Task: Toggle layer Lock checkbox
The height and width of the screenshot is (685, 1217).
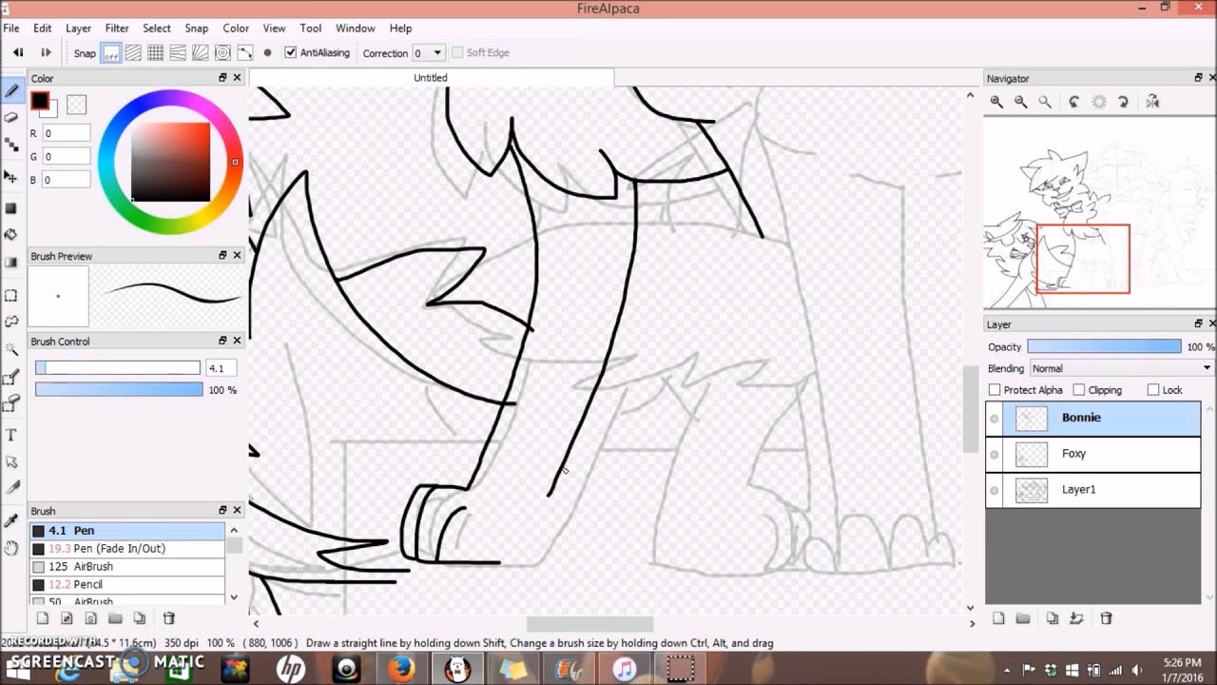Action: tap(1153, 390)
